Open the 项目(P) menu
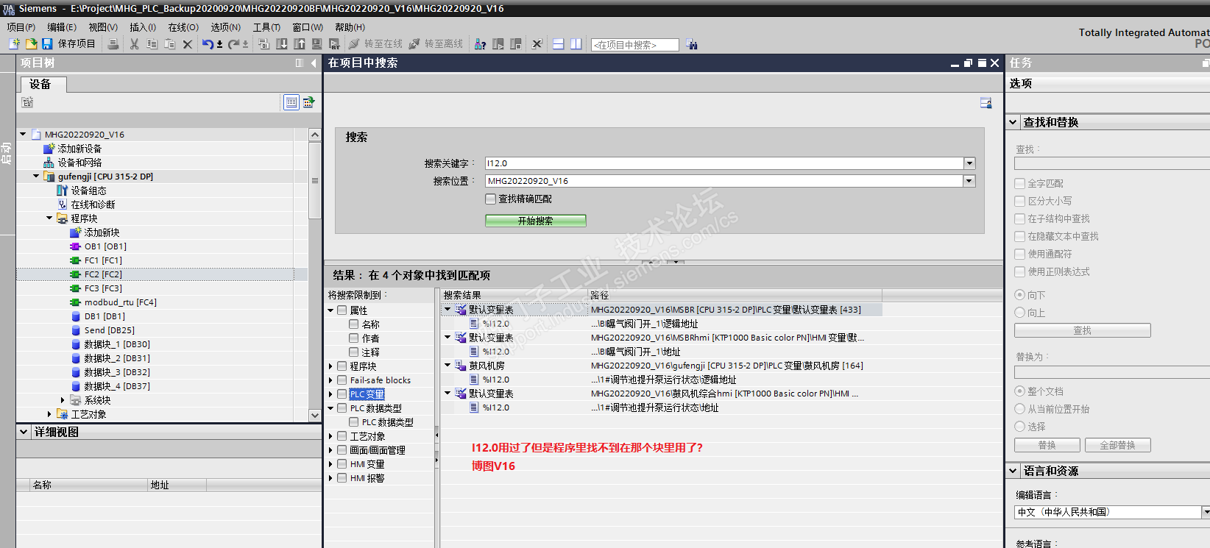 click(21, 27)
